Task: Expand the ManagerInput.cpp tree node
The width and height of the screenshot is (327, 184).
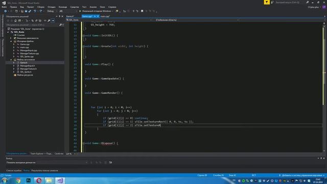Action: point(14,51)
